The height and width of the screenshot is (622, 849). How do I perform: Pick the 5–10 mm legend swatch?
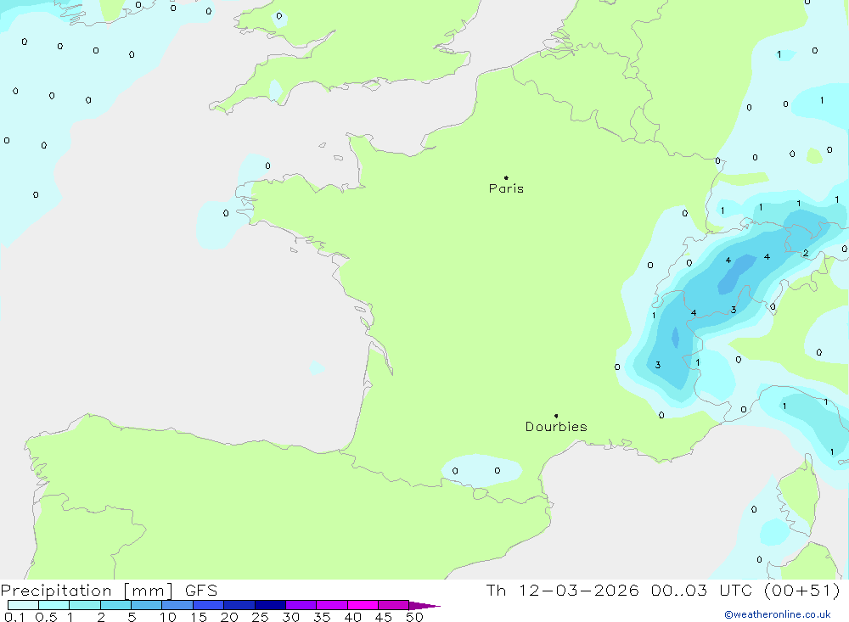point(147,605)
